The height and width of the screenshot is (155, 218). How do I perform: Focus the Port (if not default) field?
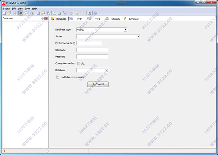coord(89,43)
